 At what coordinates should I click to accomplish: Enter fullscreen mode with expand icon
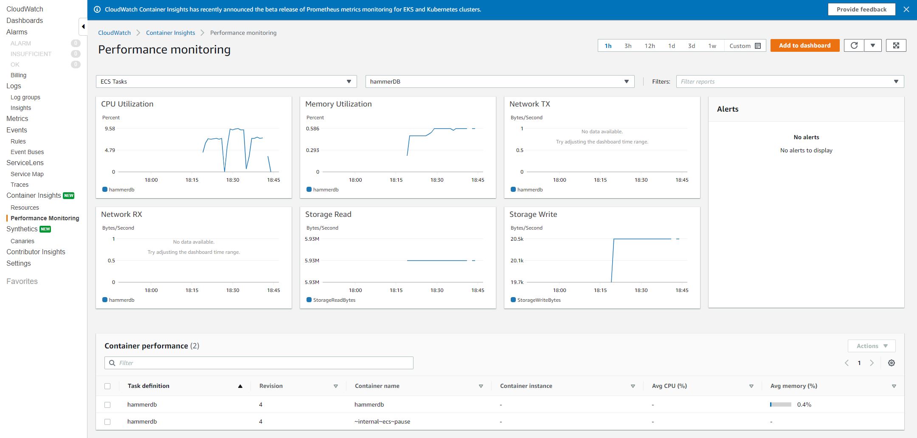point(896,45)
